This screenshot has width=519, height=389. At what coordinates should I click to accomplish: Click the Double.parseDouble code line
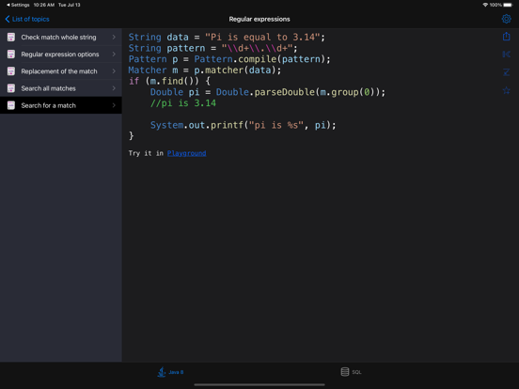click(268, 92)
